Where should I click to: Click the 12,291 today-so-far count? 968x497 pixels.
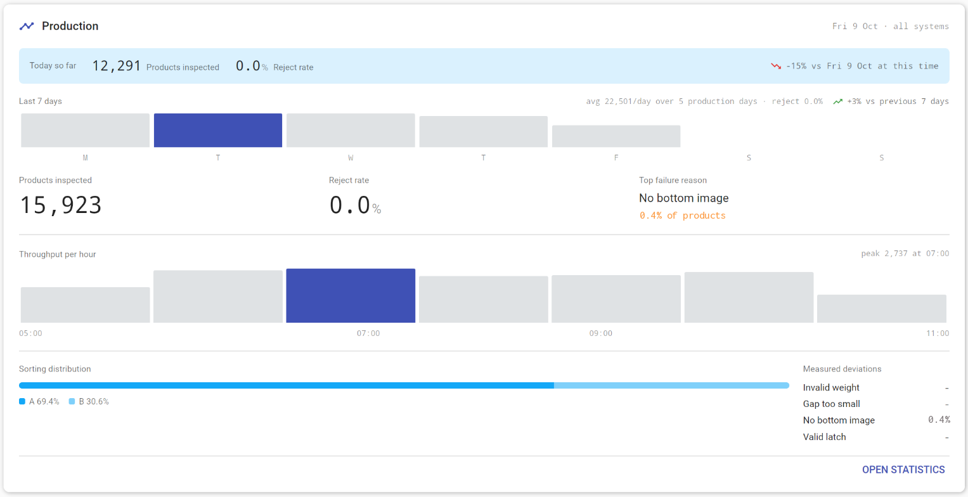117,66
